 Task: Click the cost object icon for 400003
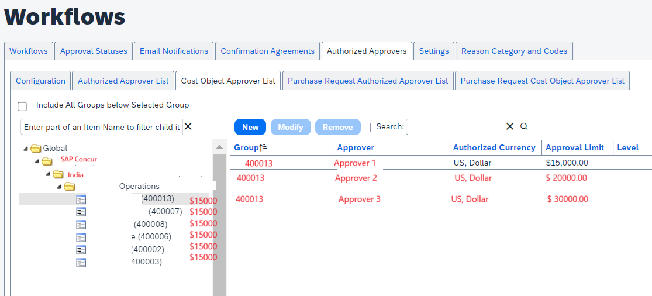click(81, 262)
